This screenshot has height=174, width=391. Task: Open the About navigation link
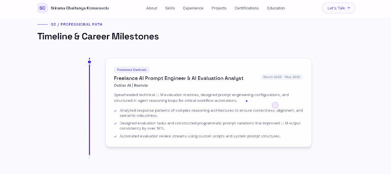point(152,8)
